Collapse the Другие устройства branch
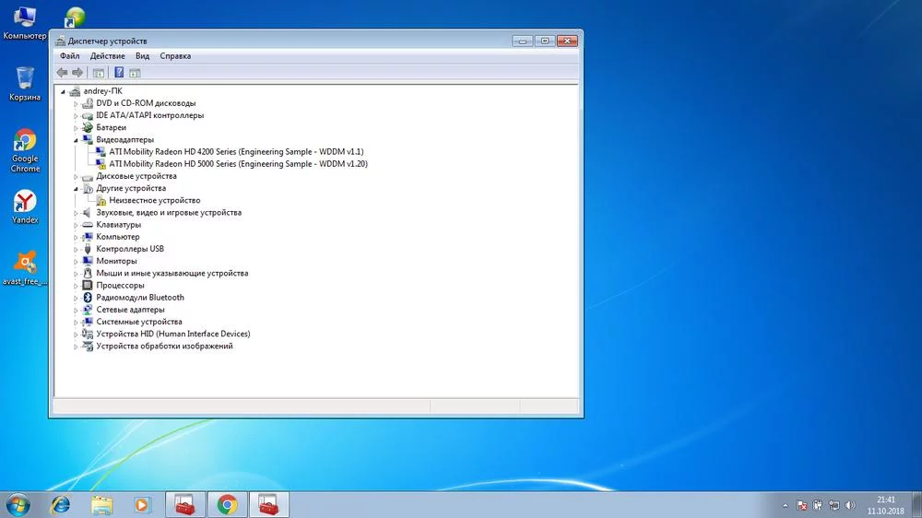 coord(76,189)
